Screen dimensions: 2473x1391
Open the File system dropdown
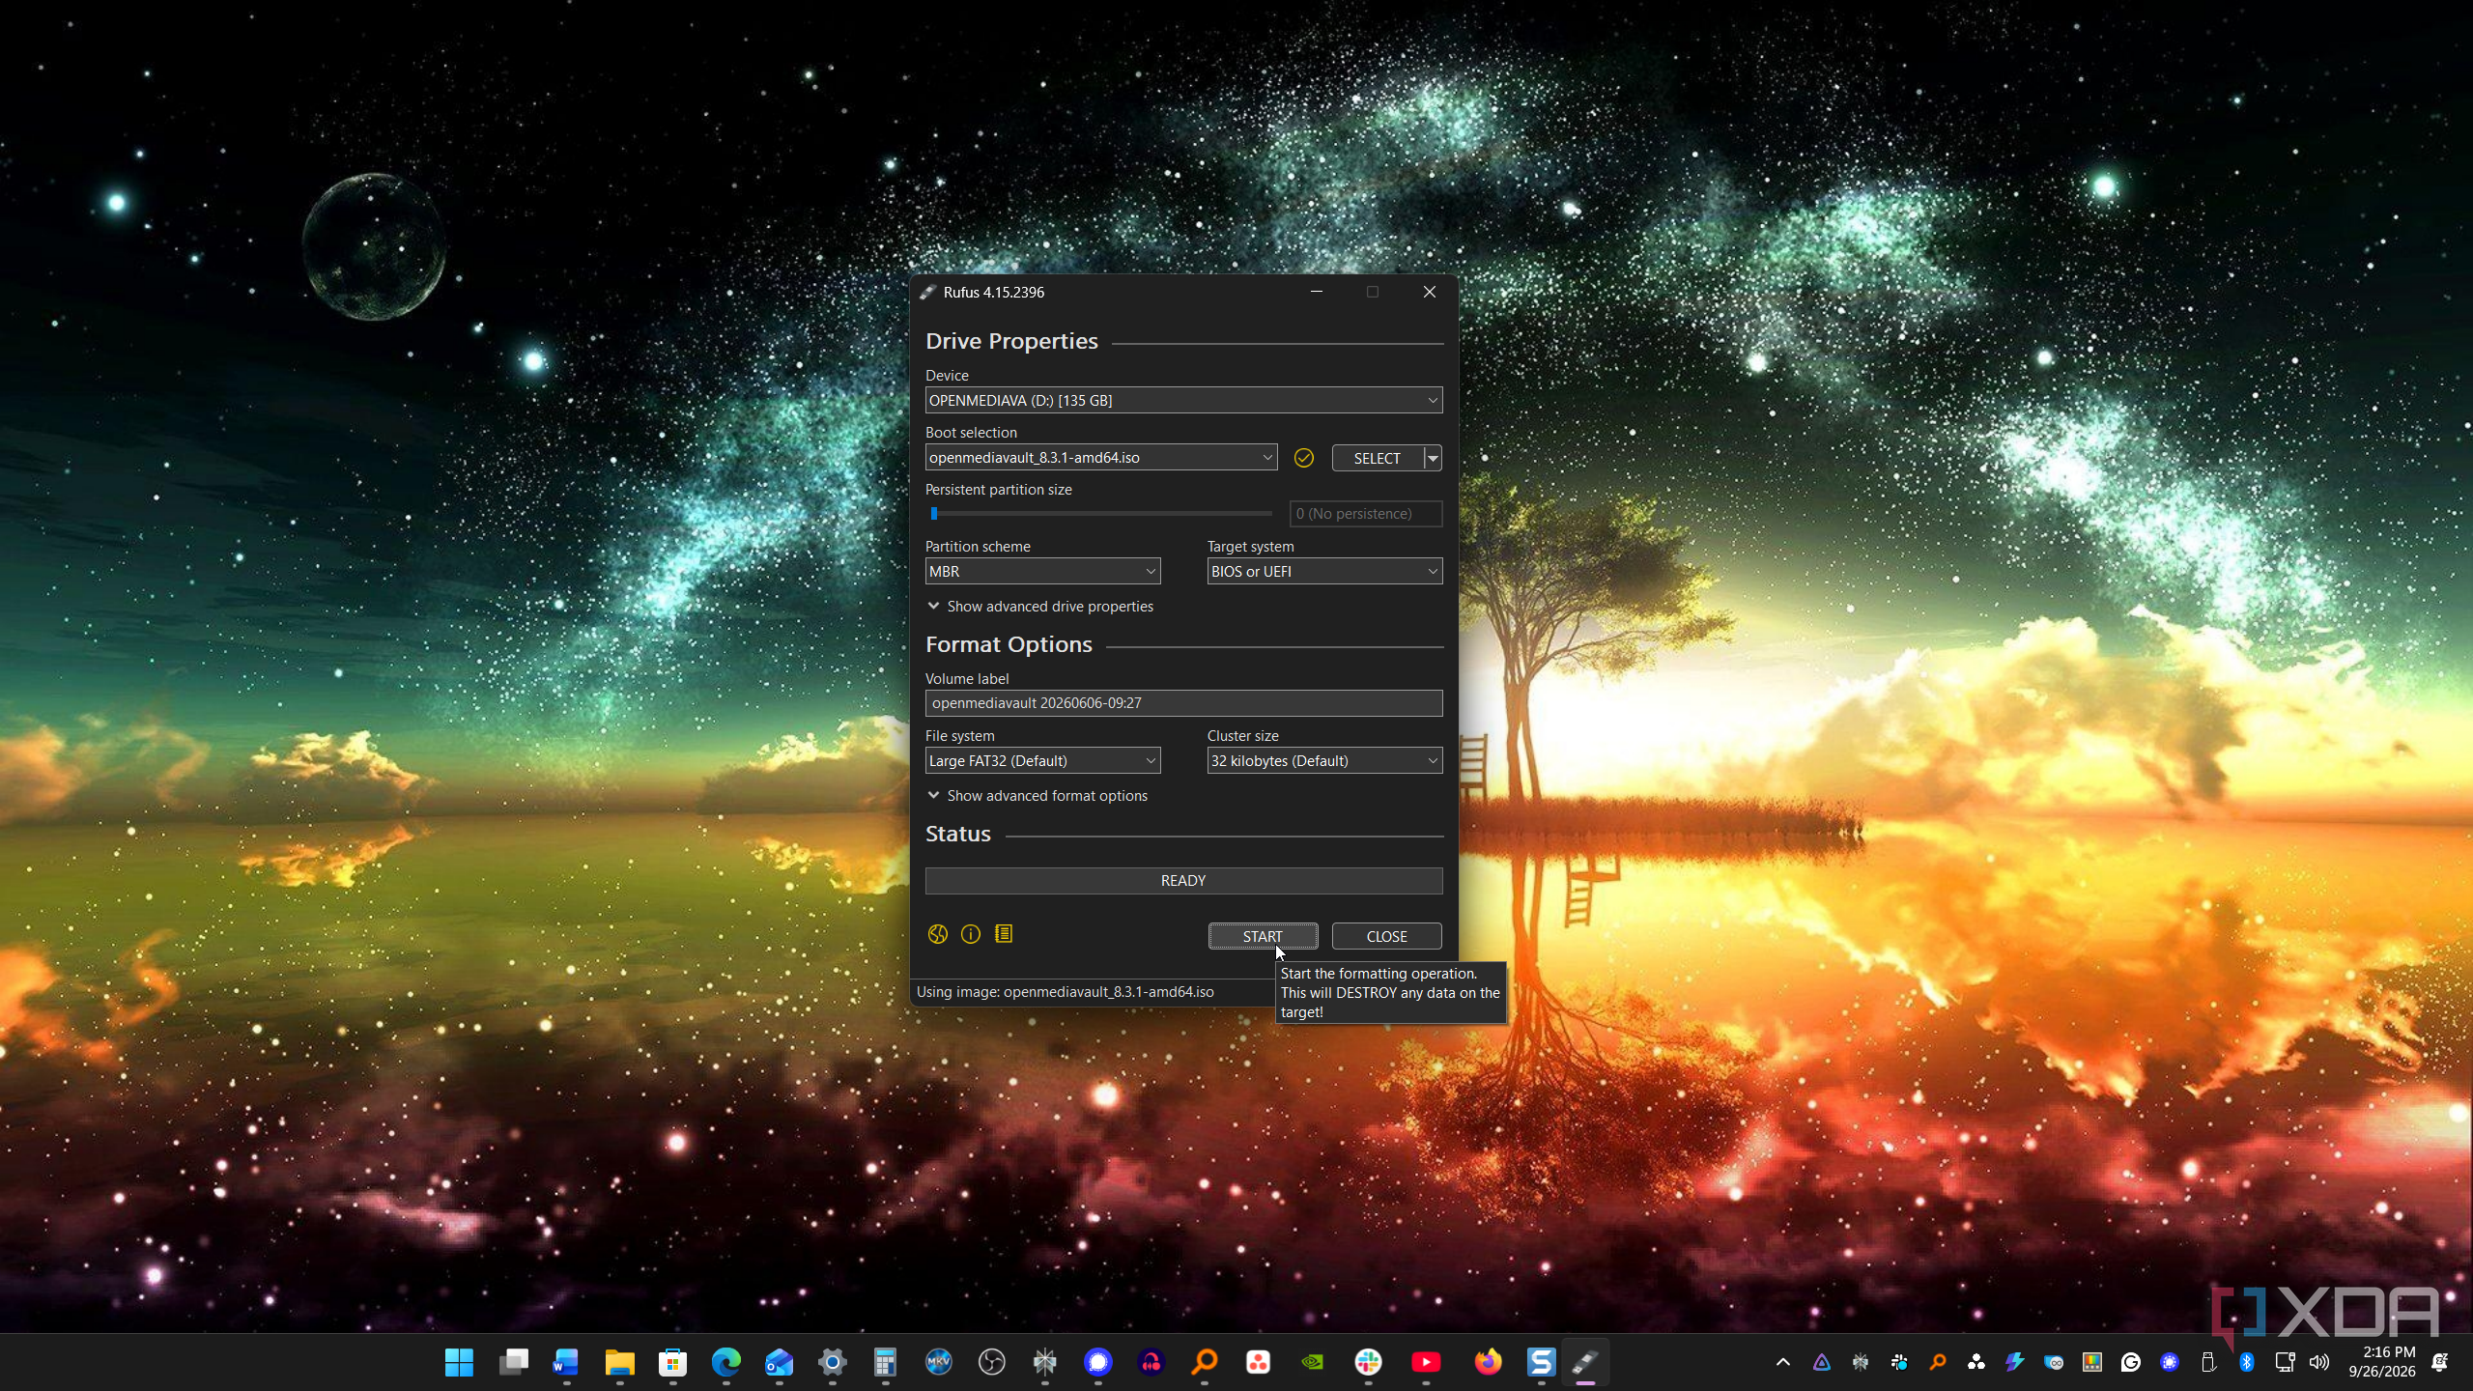pyautogui.click(x=1042, y=761)
